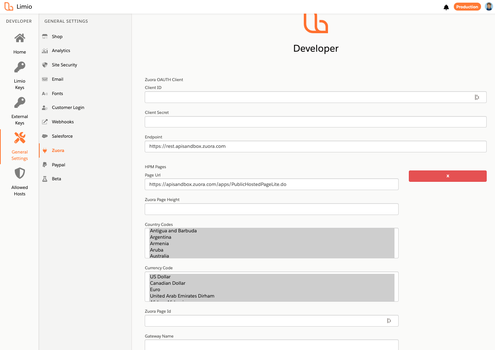Image resolution: width=495 pixels, height=350 pixels.
Task: Click the Production environment badge
Action: 467,7
